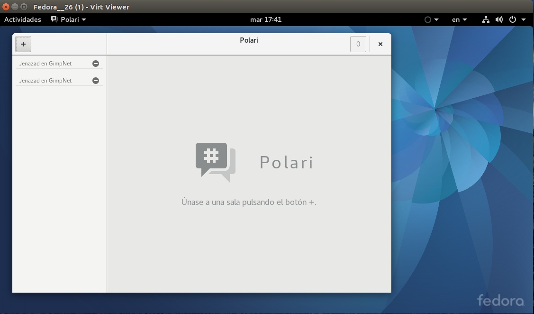This screenshot has width=534, height=314.
Task: Click the power icon in top bar
Action: click(x=513, y=20)
